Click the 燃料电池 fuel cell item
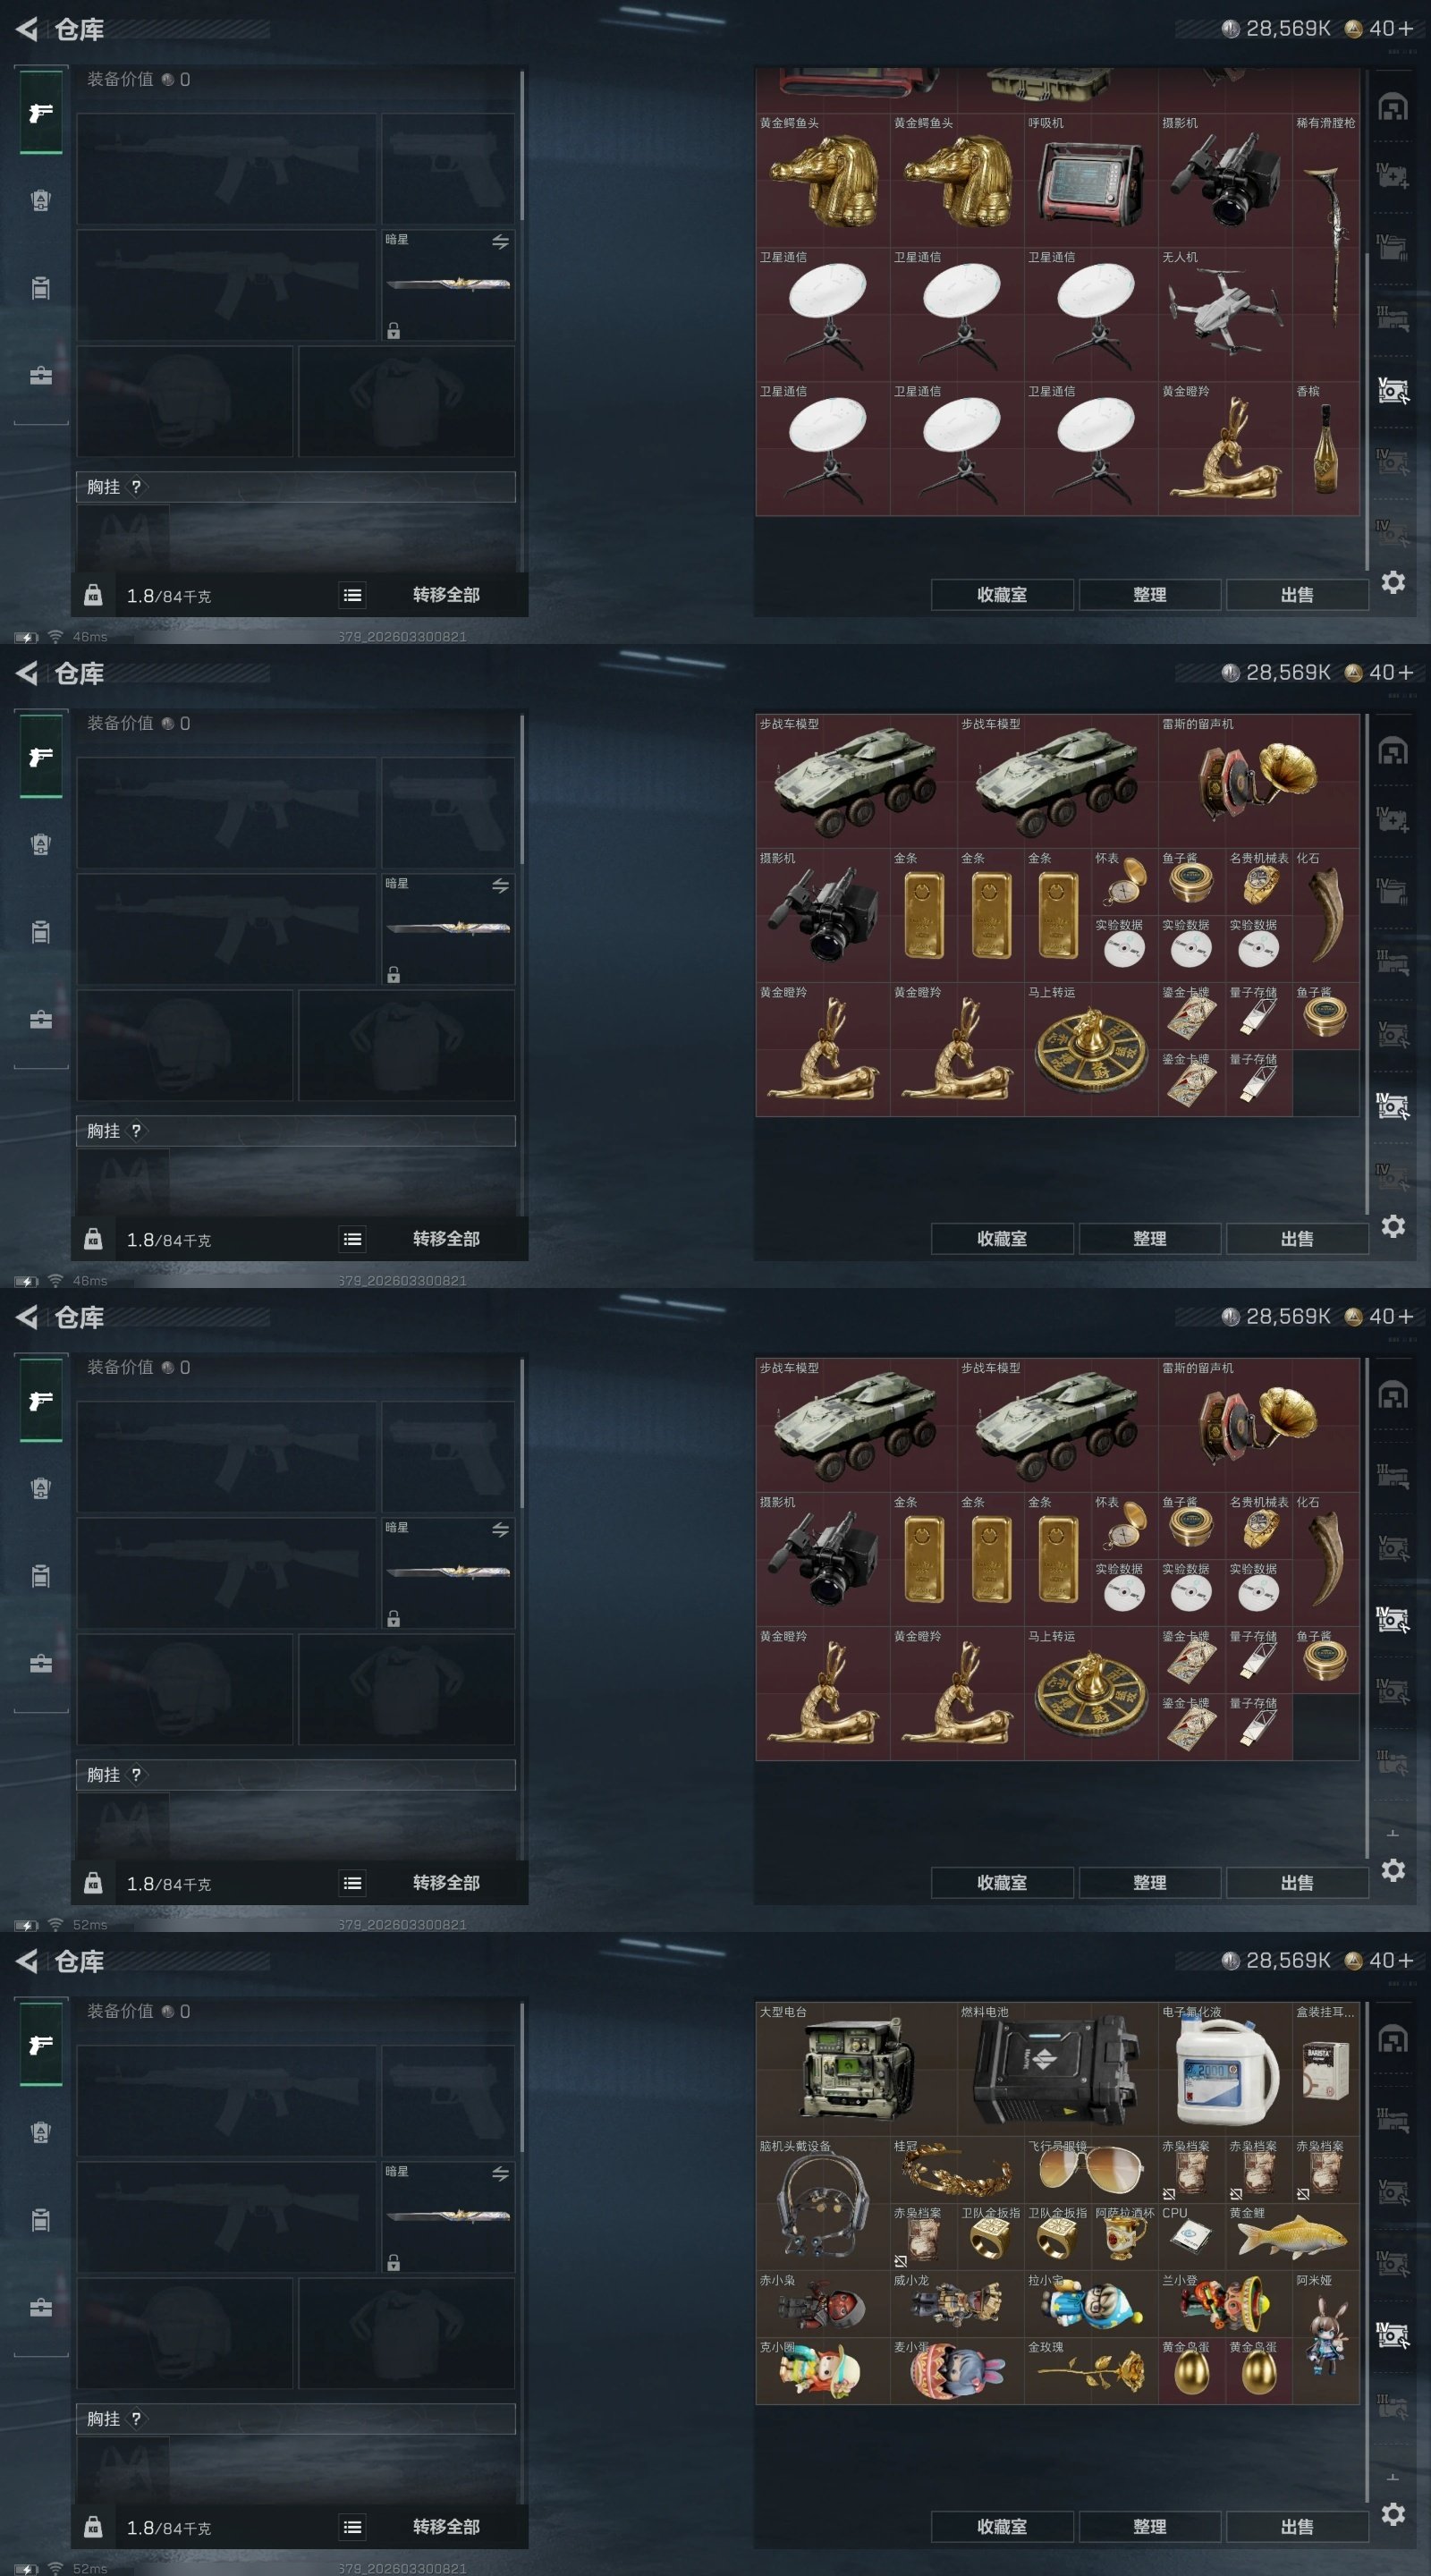This screenshot has width=1431, height=2576. (1058, 2068)
